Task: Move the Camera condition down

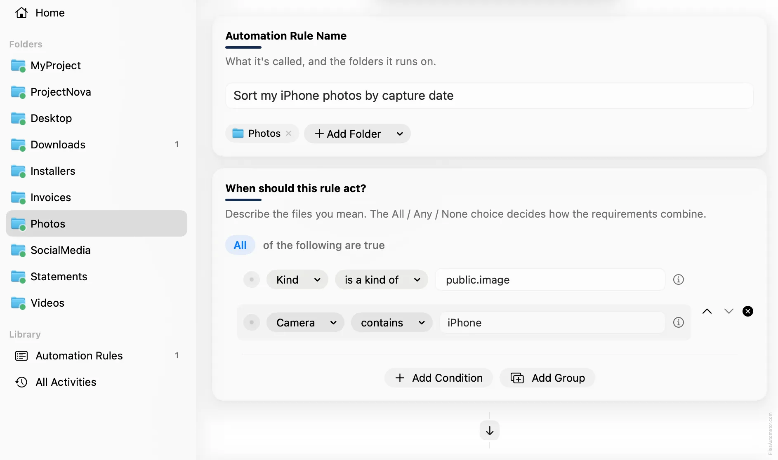Action: pyautogui.click(x=729, y=311)
